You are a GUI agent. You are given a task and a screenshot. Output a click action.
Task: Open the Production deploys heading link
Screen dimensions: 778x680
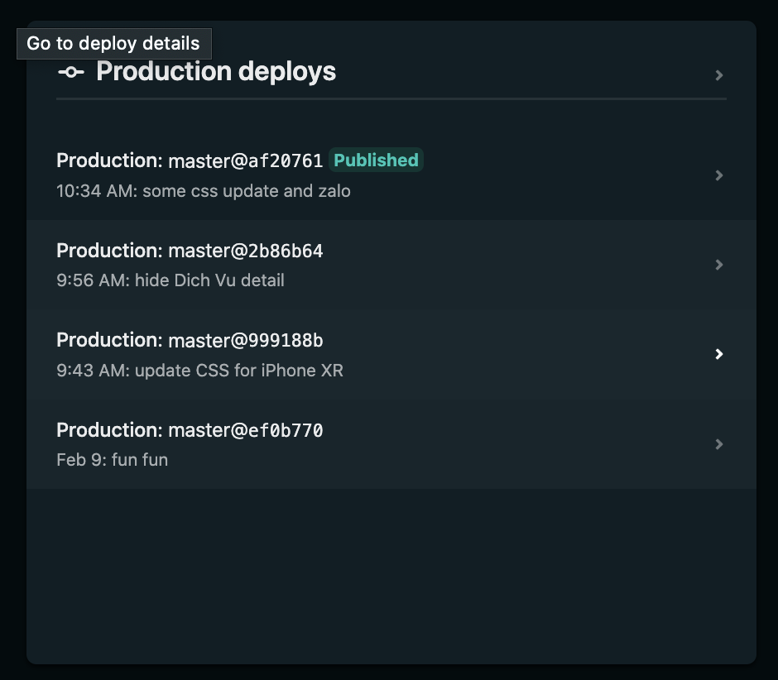(216, 72)
